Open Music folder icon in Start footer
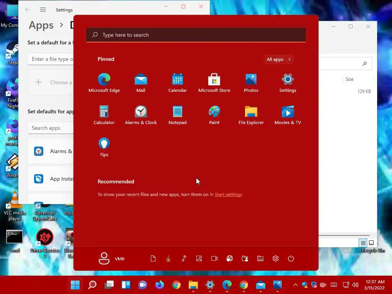392x294 pixels. [x=184, y=258]
